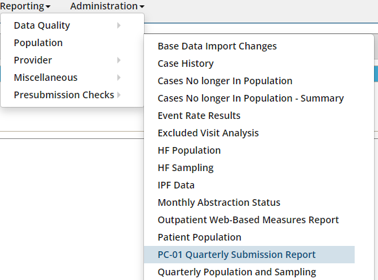The height and width of the screenshot is (280, 378).
Task: Open the Case History report
Action: [x=185, y=63]
